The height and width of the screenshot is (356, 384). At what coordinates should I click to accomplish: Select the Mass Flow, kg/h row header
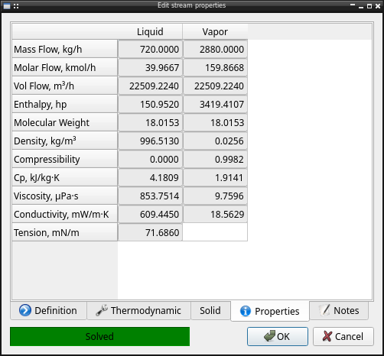point(65,49)
